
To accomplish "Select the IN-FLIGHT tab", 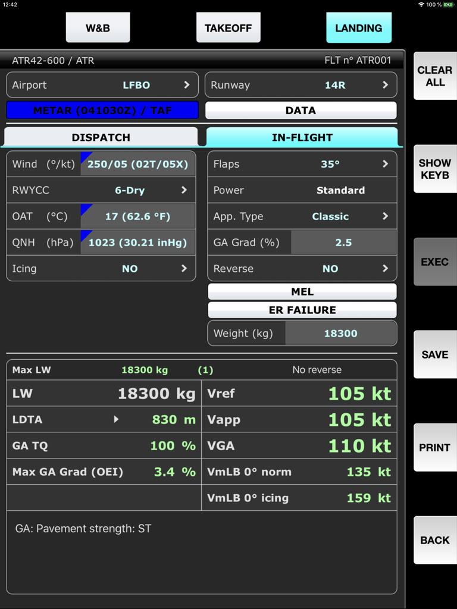I will (302, 137).
